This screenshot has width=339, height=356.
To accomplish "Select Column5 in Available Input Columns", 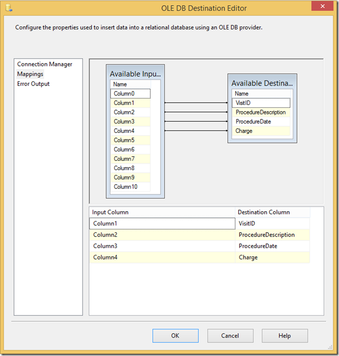I will [131, 140].
